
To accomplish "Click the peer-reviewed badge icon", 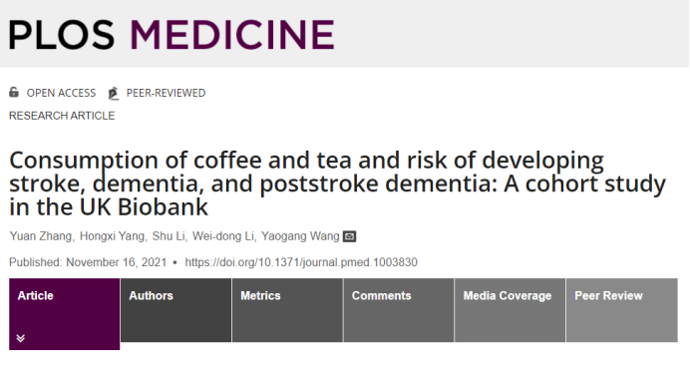I will (x=114, y=94).
